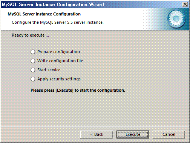The height and width of the screenshot is (143, 190).
Task: Click the Start service status circle
Action: 33,70
